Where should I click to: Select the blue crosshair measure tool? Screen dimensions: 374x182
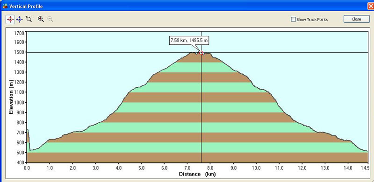[x=20, y=19]
